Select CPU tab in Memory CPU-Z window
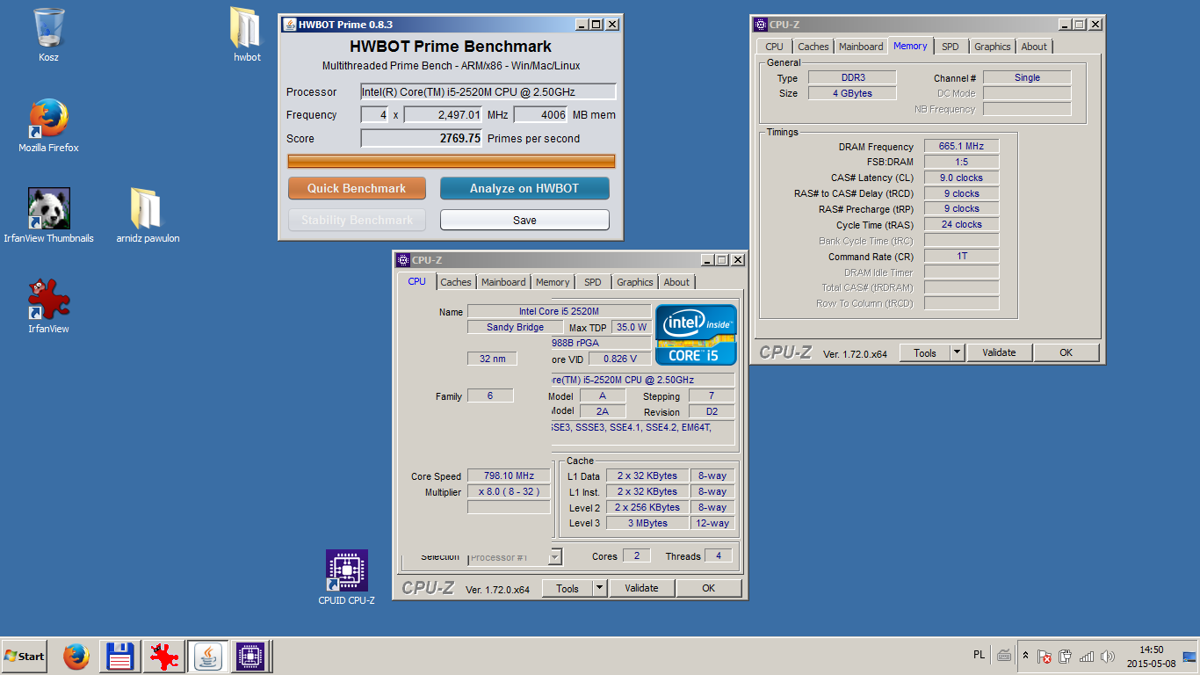 click(774, 47)
